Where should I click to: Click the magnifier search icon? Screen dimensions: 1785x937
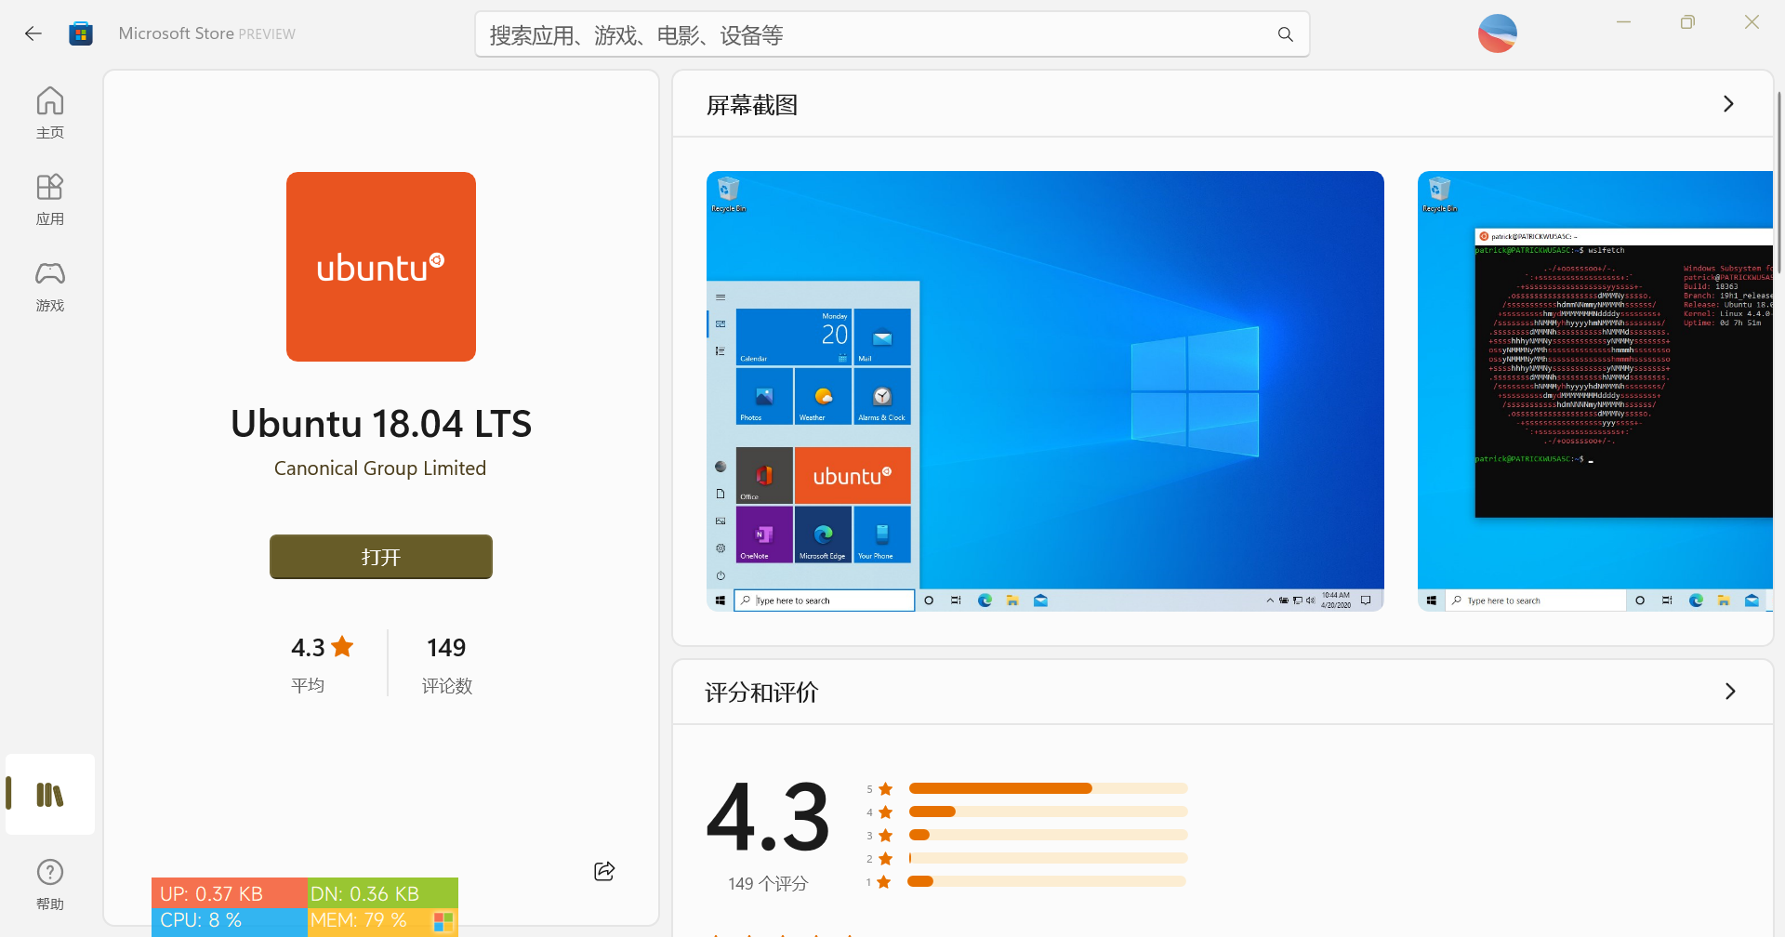1286,34
